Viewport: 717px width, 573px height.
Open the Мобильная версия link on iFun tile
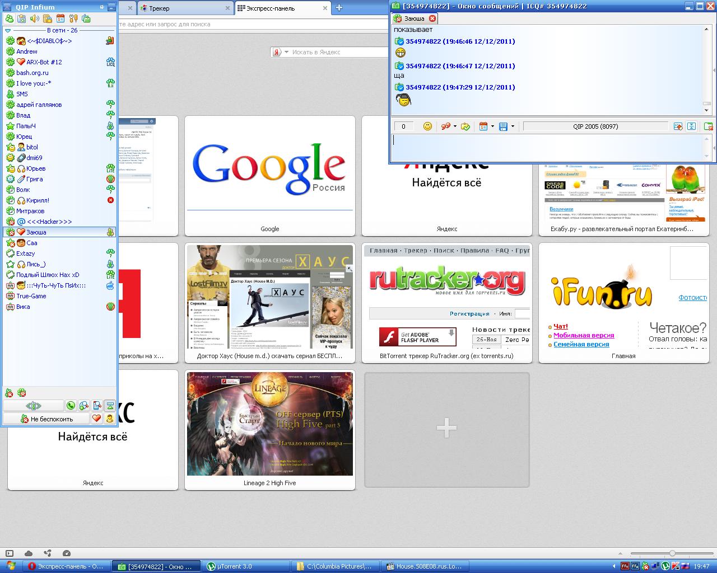[584, 335]
